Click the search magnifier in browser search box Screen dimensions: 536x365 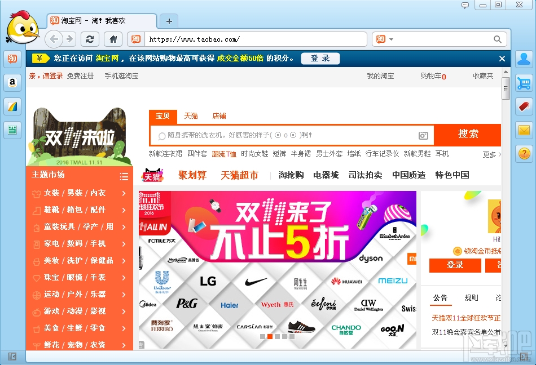(498, 39)
